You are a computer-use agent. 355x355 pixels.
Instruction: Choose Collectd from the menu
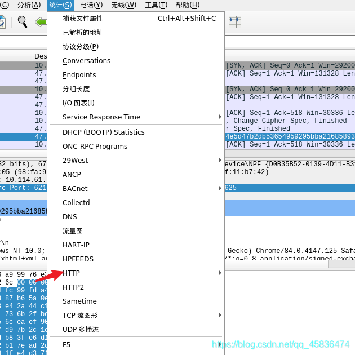click(136, 202)
